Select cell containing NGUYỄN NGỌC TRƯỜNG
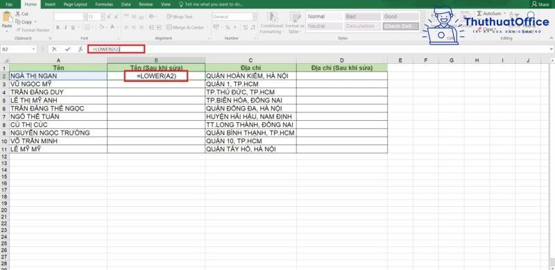555x270 pixels. (58, 133)
